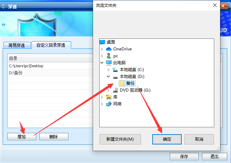Viewport: 231px width, 163px height.
Task: Expand the OneDrive tree node
Action: pos(102,49)
